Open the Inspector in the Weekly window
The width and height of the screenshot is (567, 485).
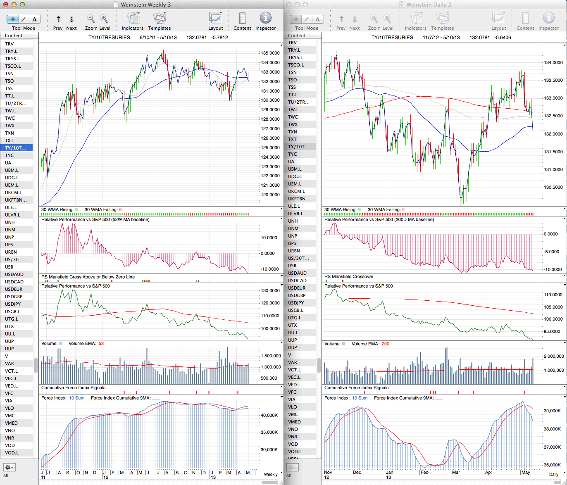[x=265, y=19]
